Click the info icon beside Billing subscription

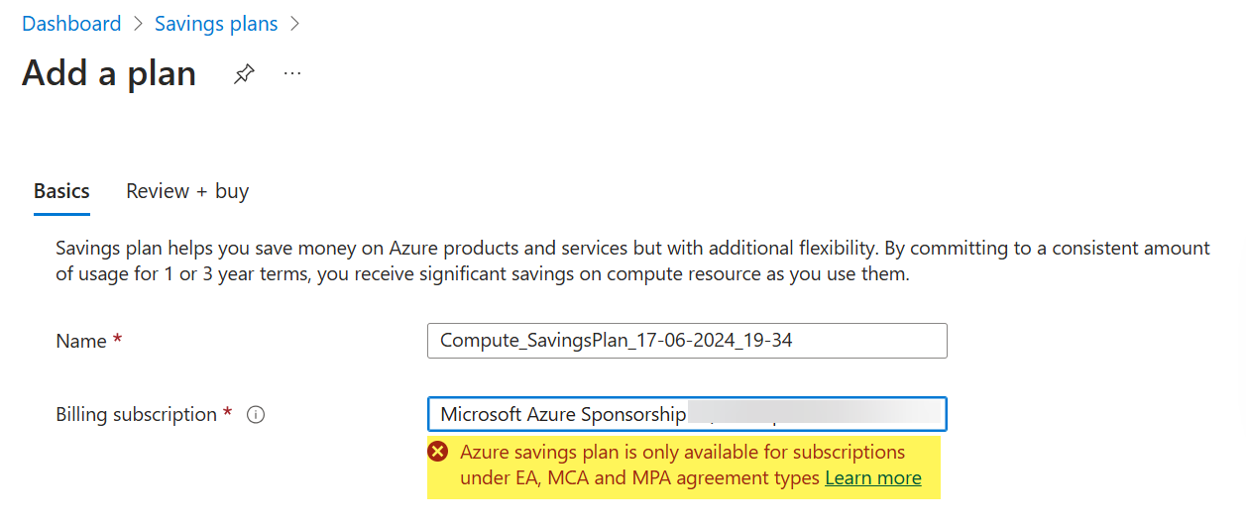pyautogui.click(x=256, y=415)
